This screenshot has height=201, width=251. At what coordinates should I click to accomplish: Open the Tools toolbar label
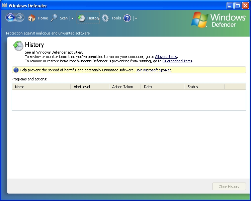pos(116,18)
